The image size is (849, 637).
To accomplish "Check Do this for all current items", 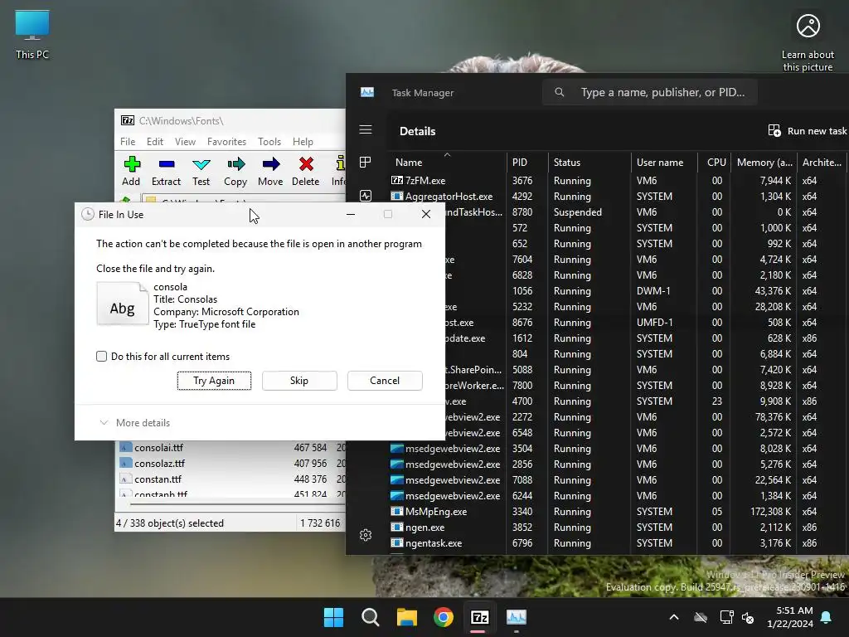I will tap(101, 357).
